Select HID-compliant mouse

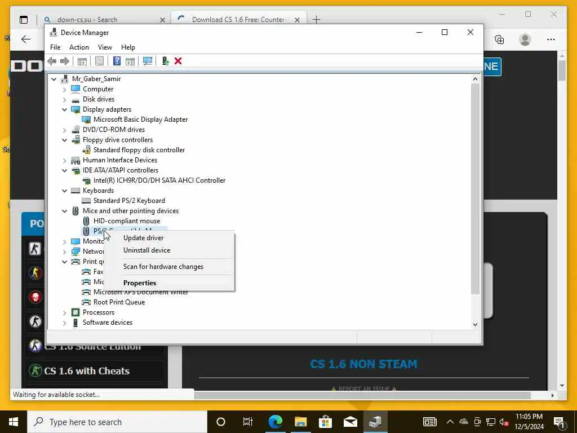(127, 221)
